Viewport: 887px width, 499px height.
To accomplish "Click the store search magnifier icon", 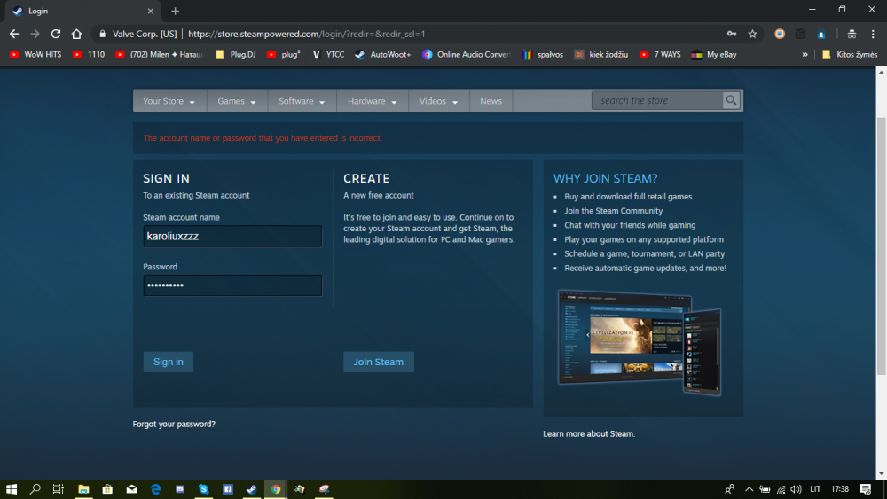I will (x=731, y=100).
